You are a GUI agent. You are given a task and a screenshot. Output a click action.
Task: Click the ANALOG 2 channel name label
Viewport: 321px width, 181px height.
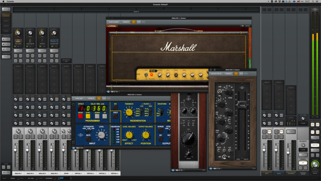tap(30, 173)
